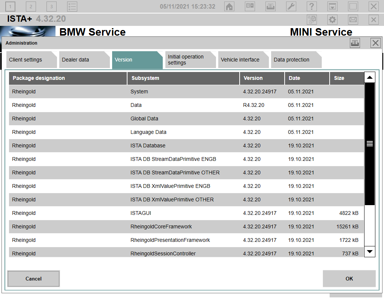Click the date and time display
This screenshot has width=384, height=300.
(x=187, y=7)
